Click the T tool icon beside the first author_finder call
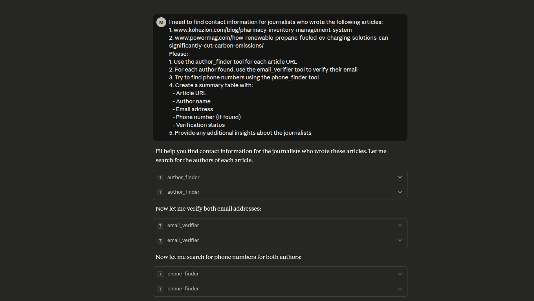 click(160, 177)
